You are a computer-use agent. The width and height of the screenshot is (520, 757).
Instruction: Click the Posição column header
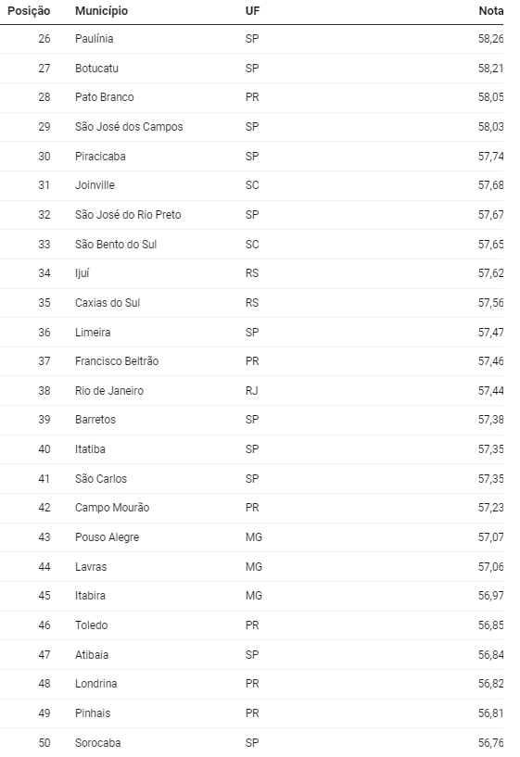click(x=29, y=11)
